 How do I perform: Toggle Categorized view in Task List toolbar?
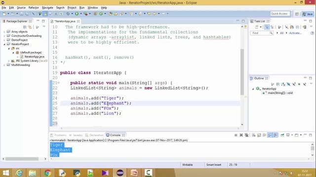(x=267, y=27)
